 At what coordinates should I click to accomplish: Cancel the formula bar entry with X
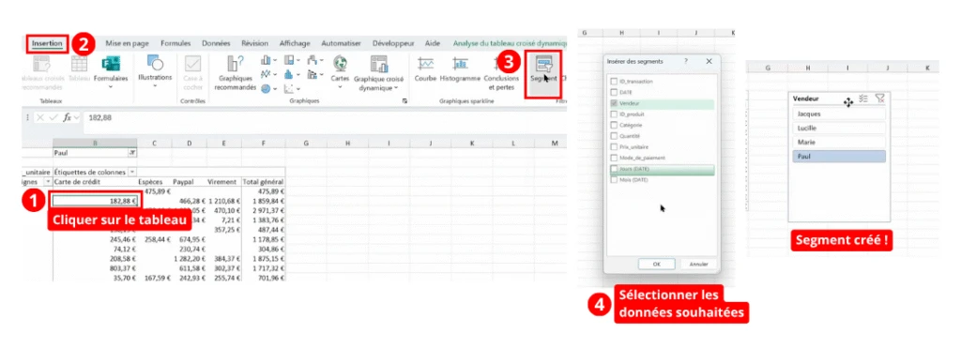[x=39, y=117]
